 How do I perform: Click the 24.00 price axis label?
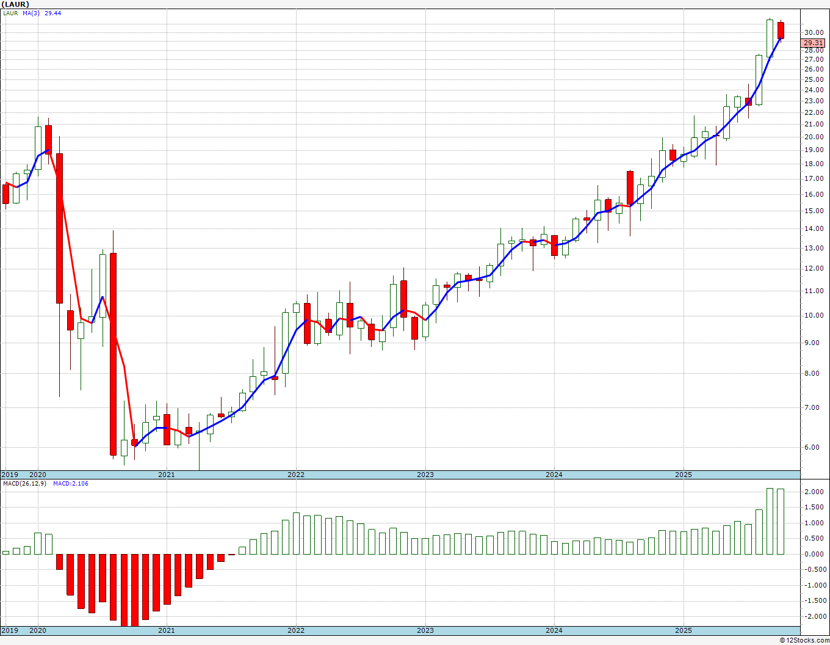click(x=814, y=90)
